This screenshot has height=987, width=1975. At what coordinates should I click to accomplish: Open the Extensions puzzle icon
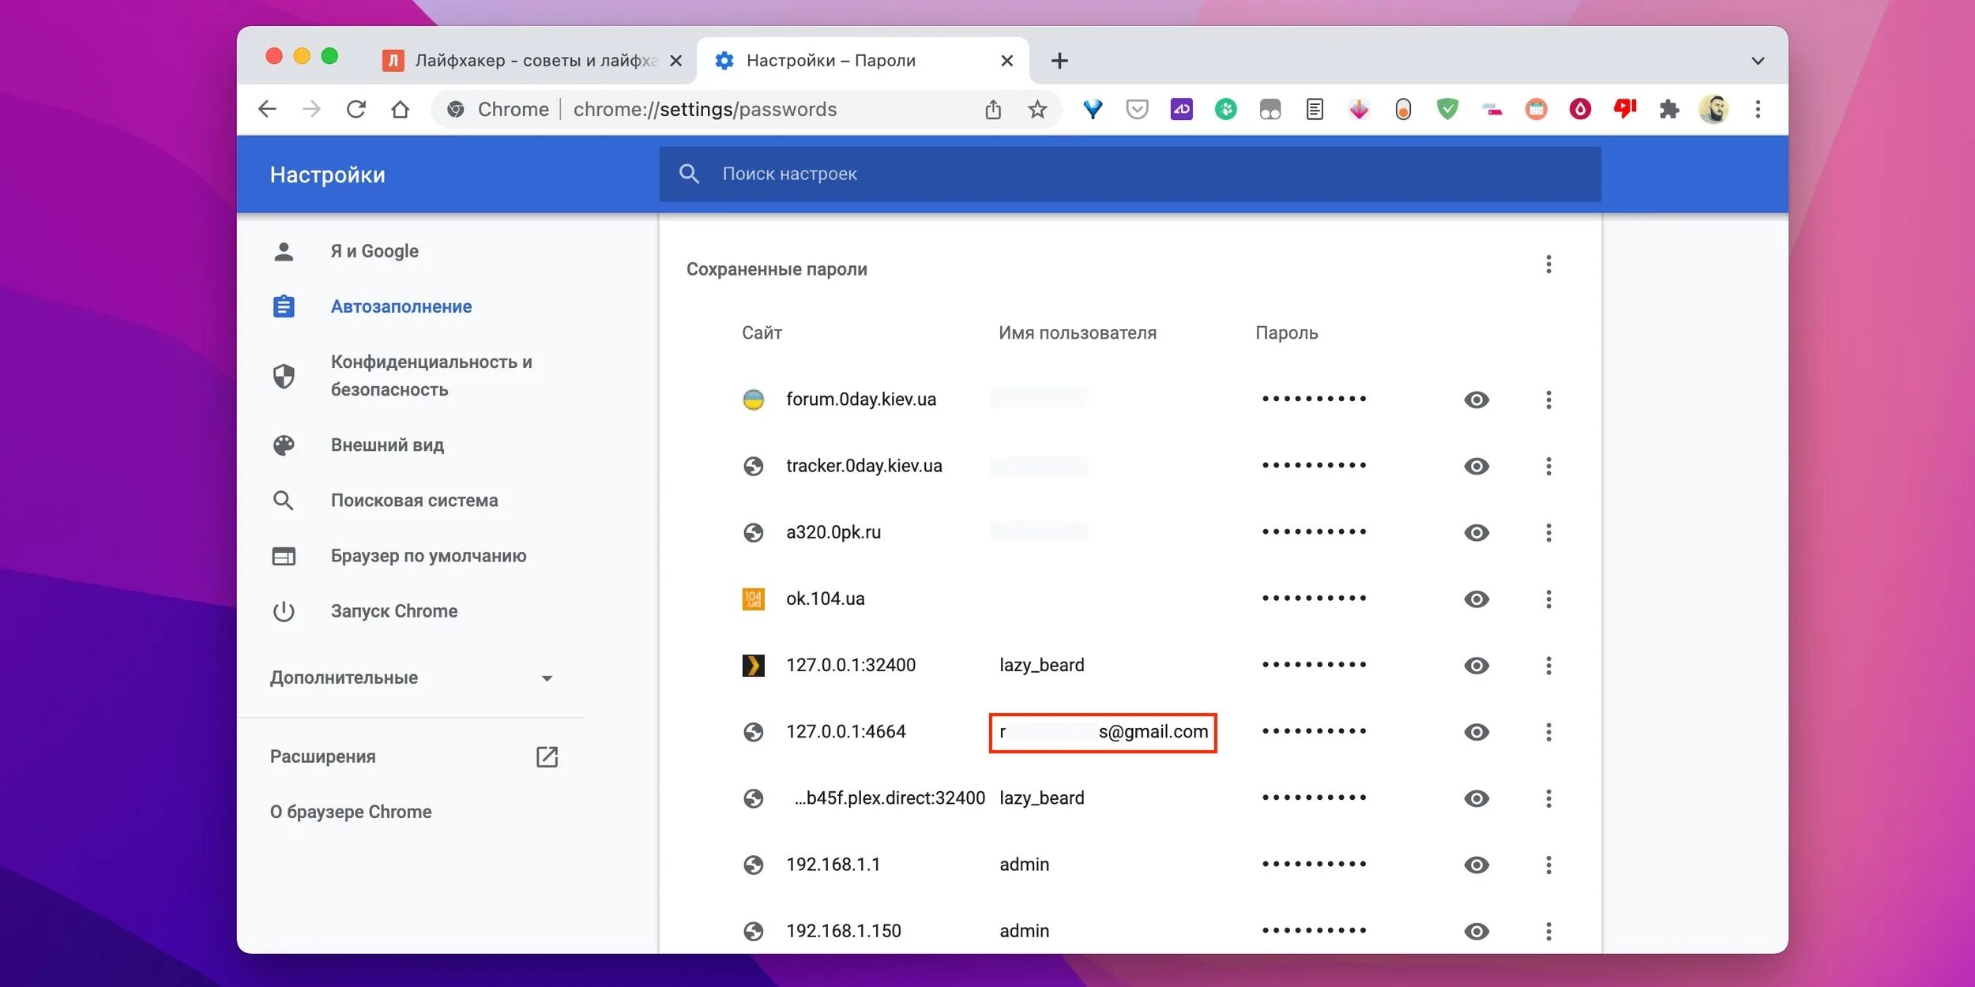(1668, 109)
